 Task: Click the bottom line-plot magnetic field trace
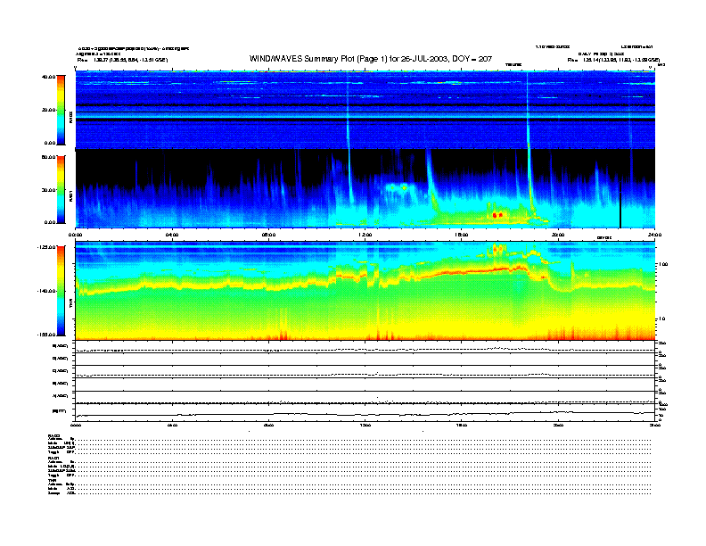(365, 414)
